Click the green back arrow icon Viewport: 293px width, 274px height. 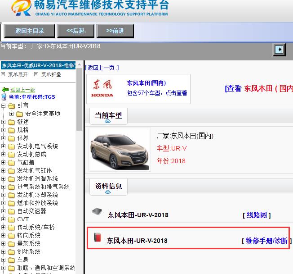click(5, 90)
